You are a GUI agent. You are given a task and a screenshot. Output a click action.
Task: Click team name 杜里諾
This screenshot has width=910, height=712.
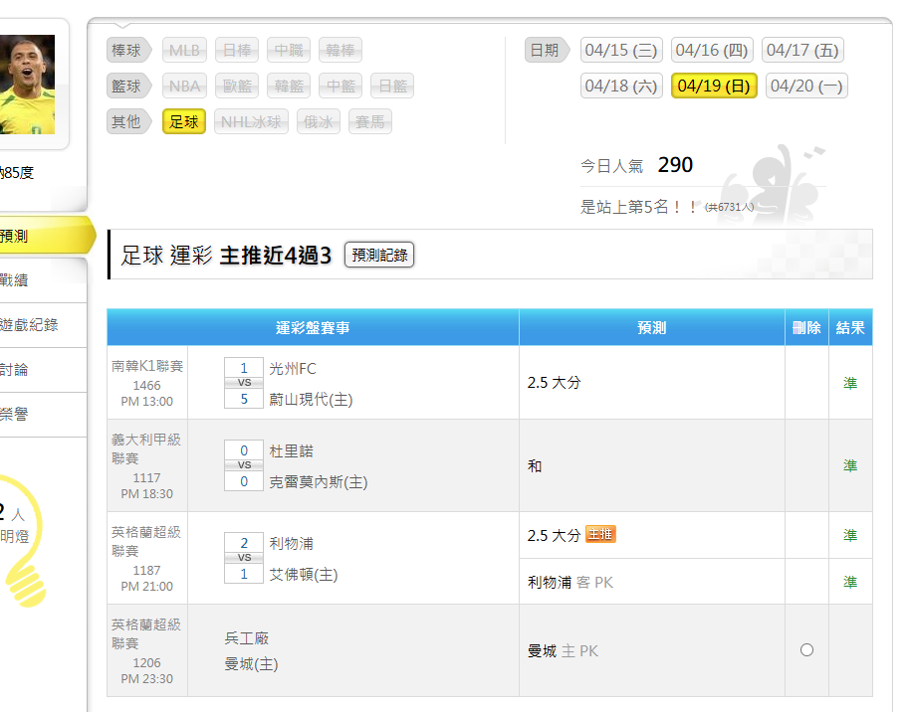pos(291,451)
